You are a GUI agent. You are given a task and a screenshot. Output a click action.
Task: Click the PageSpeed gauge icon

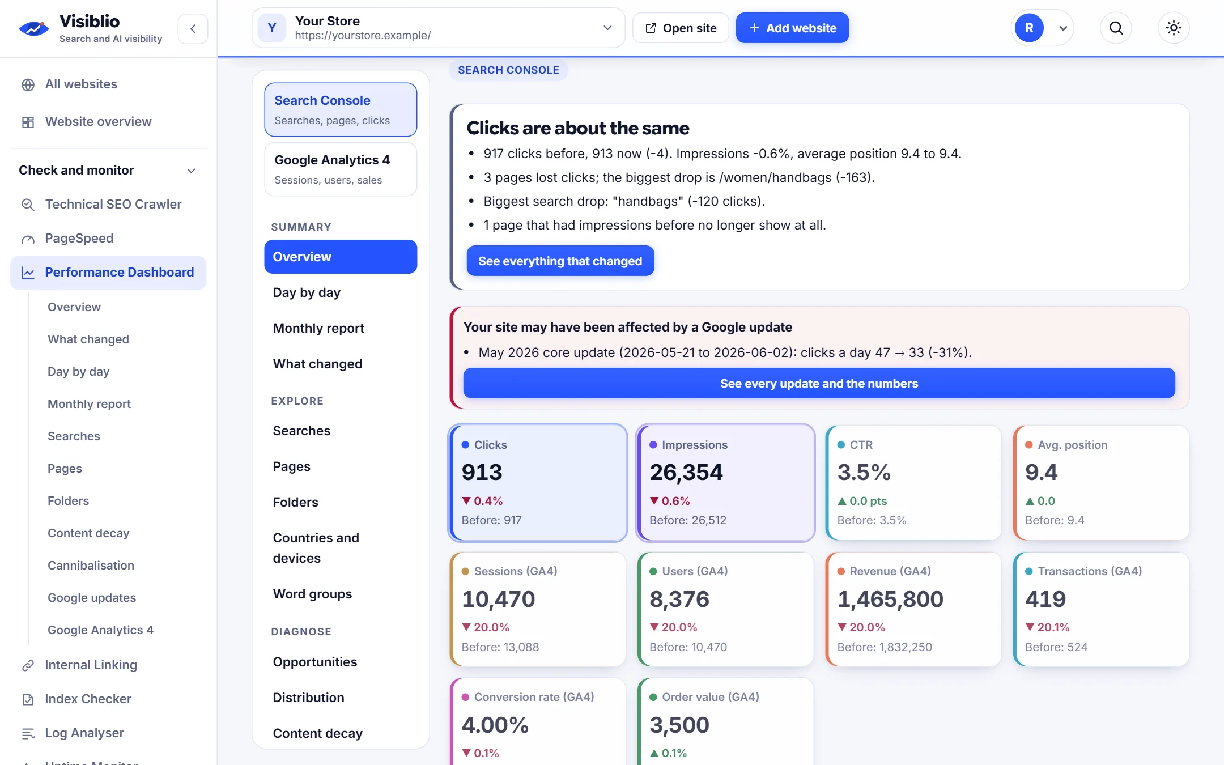(x=28, y=239)
